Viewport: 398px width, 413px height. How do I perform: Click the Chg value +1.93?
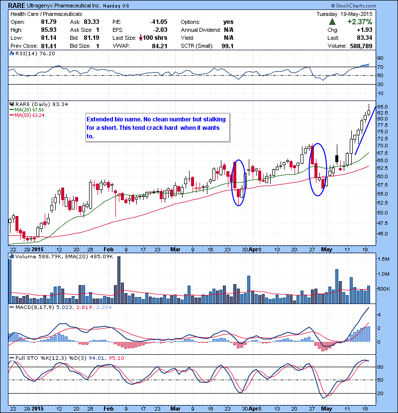click(x=365, y=30)
